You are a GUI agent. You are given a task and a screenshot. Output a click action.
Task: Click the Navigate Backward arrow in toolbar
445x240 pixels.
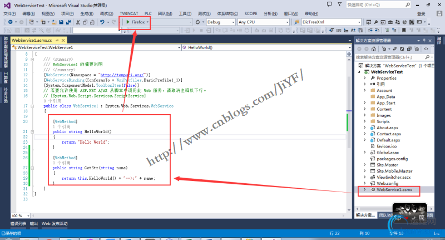[x=10, y=22]
